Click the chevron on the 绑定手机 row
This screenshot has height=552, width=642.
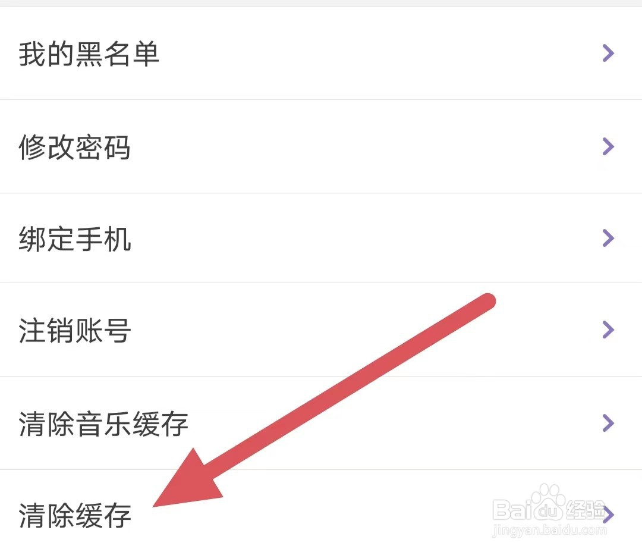609,238
